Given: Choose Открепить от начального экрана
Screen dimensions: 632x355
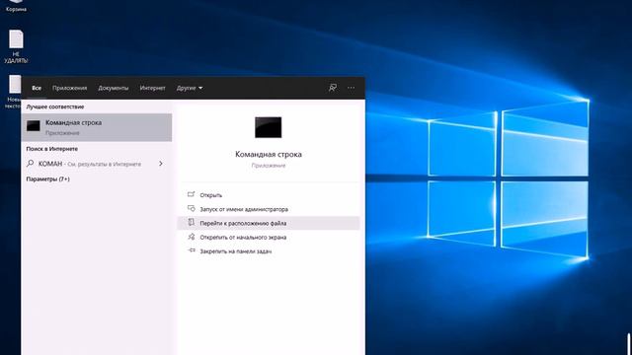Looking at the screenshot, I should [x=269, y=237].
